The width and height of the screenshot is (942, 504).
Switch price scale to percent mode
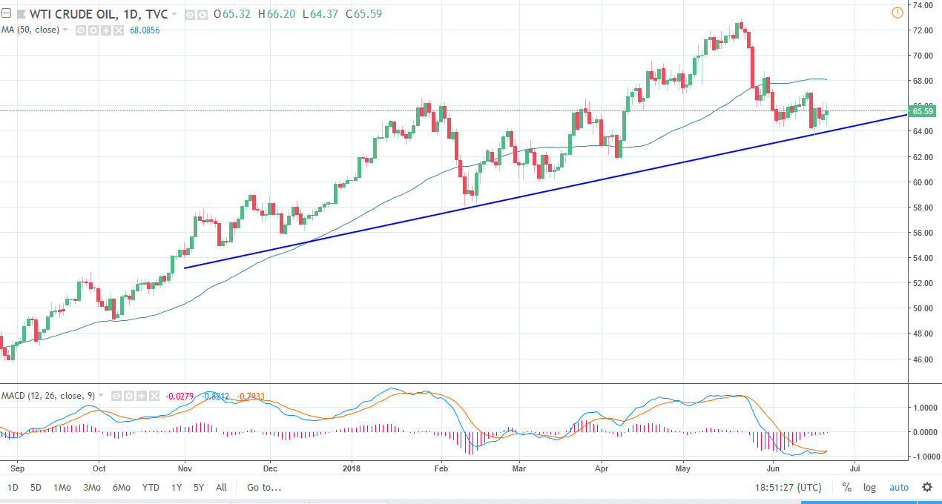coord(846,487)
